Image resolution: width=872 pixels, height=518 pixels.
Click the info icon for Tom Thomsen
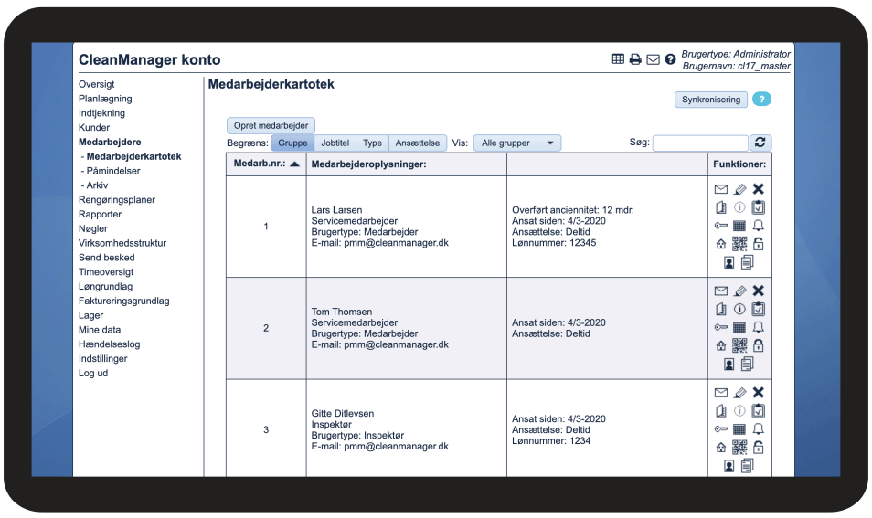(739, 309)
